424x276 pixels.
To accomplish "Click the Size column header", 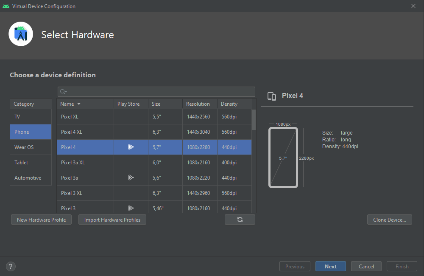I will click(165, 104).
